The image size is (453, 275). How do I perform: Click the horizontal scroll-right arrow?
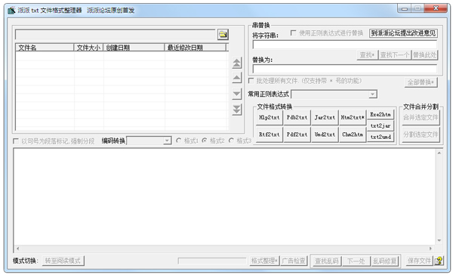[x=431, y=249]
